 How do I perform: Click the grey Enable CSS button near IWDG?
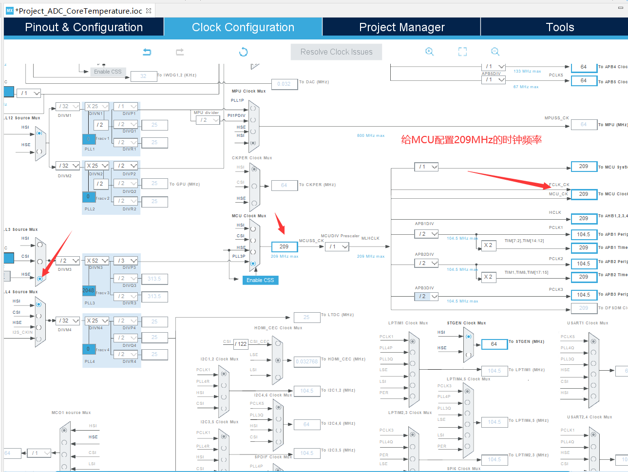(108, 72)
